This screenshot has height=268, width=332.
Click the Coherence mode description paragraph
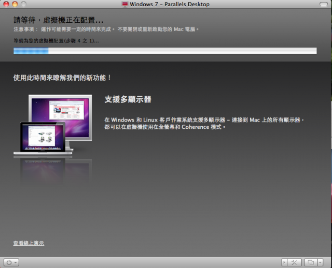[204, 123]
